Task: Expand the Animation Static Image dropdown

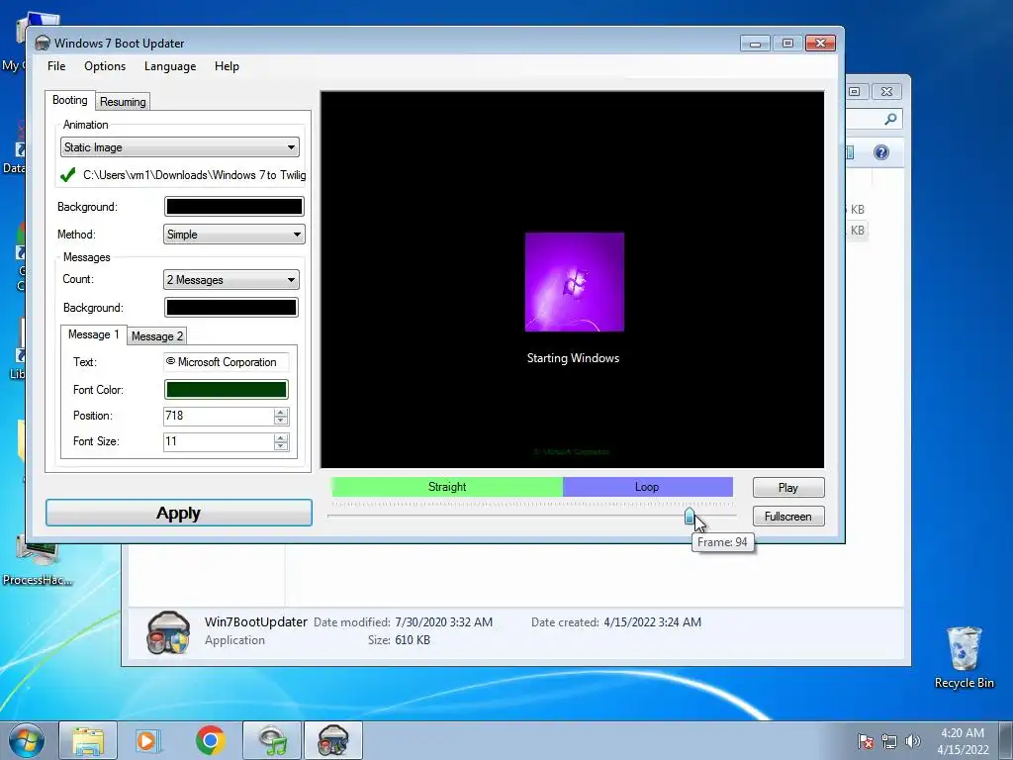Action: pyautogui.click(x=180, y=147)
